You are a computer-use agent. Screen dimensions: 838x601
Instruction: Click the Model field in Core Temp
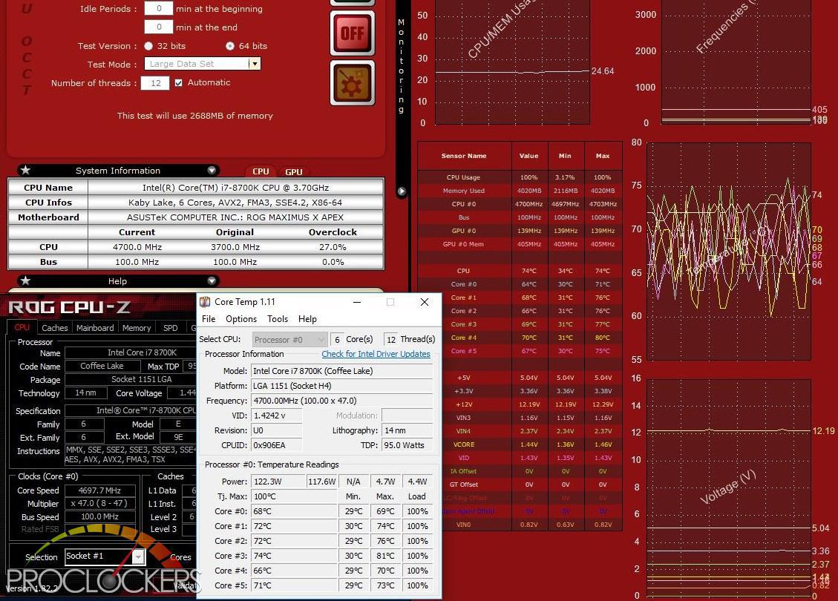tap(341, 371)
